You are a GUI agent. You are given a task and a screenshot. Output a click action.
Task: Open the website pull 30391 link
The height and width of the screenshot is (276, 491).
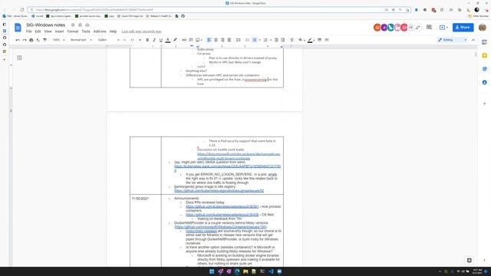[x=222, y=206]
